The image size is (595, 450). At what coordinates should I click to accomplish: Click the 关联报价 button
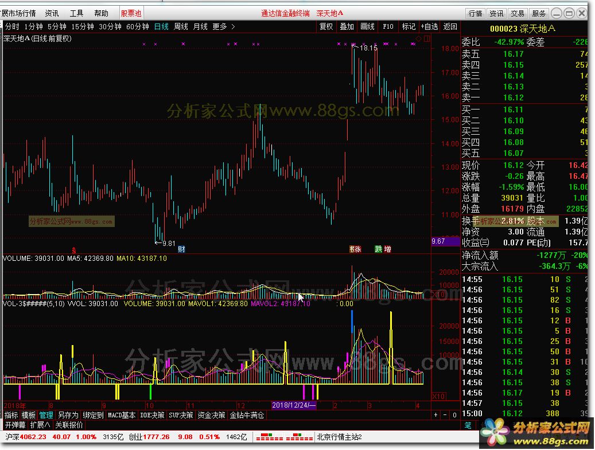(x=69, y=425)
